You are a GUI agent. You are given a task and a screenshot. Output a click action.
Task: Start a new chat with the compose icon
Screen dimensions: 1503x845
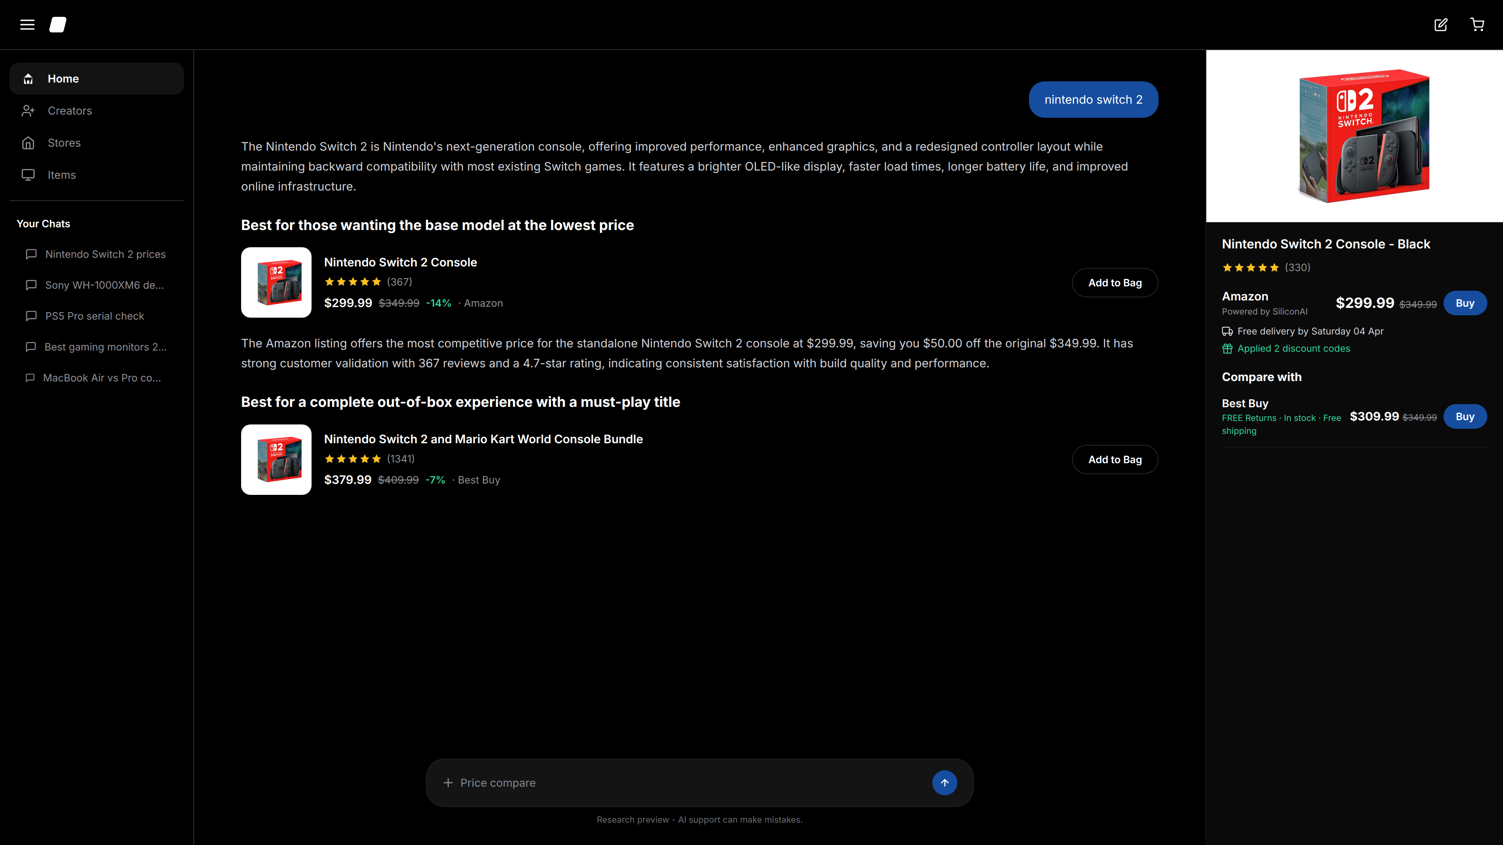tap(1440, 25)
